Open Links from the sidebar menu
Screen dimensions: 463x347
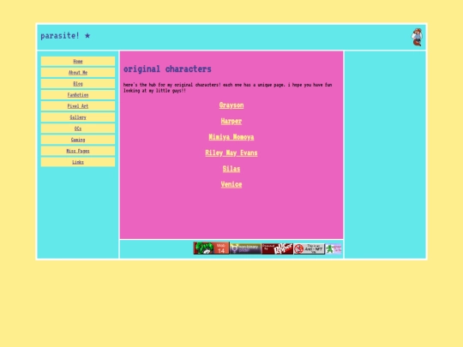(78, 162)
